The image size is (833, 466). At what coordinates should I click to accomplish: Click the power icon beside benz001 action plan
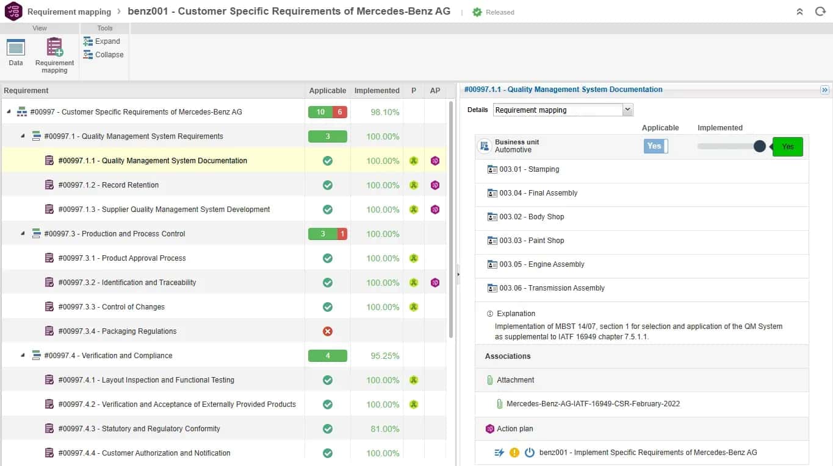(x=530, y=453)
